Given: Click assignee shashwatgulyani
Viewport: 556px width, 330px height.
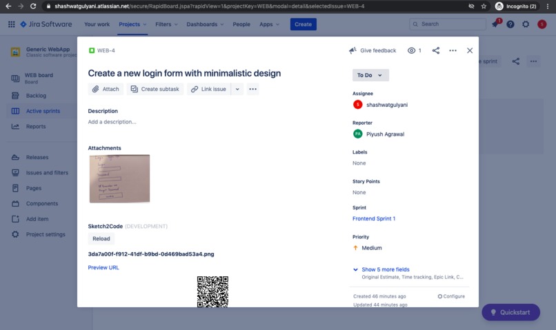Looking at the screenshot, I should pyautogui.click(x=380, y=105).
